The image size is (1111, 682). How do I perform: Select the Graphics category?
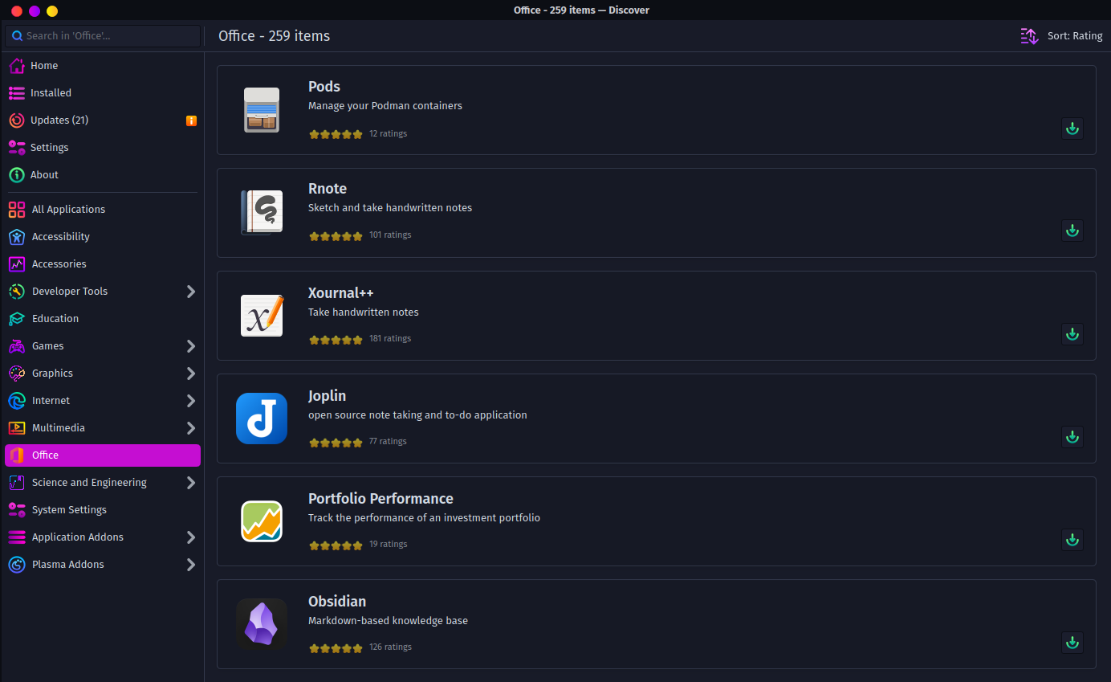coord(103,374)
